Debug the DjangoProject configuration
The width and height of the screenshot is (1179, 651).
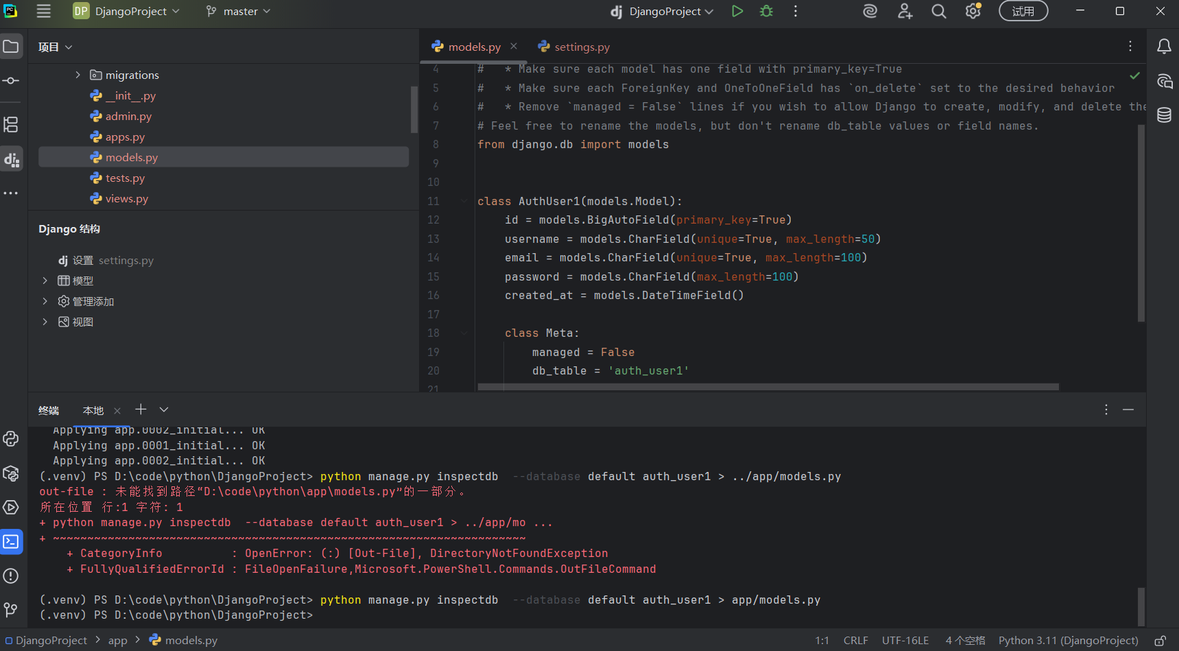(767, 11)
